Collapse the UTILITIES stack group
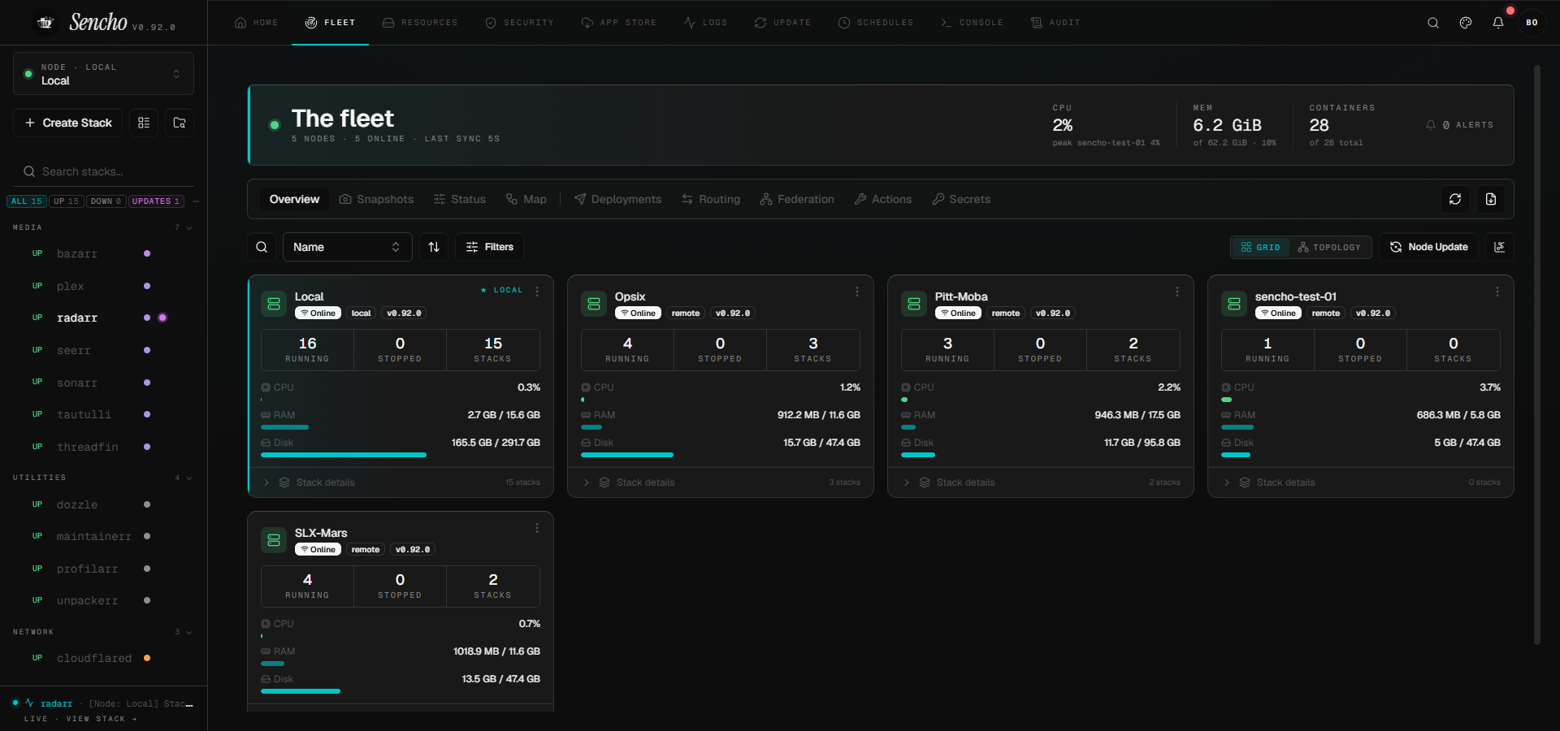This screenshot has width=1560, height=731. click(x=189, y=478)
